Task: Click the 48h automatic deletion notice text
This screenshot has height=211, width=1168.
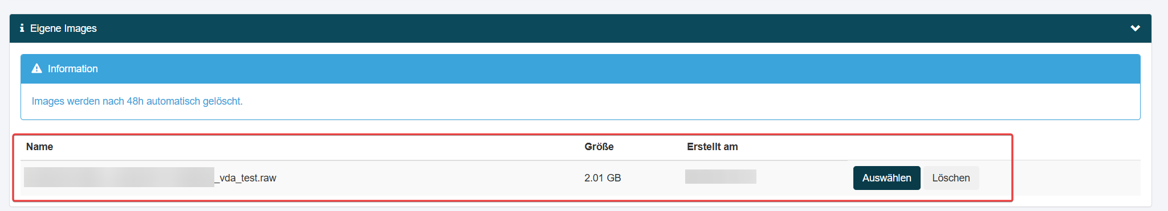Action: point(137,101)
